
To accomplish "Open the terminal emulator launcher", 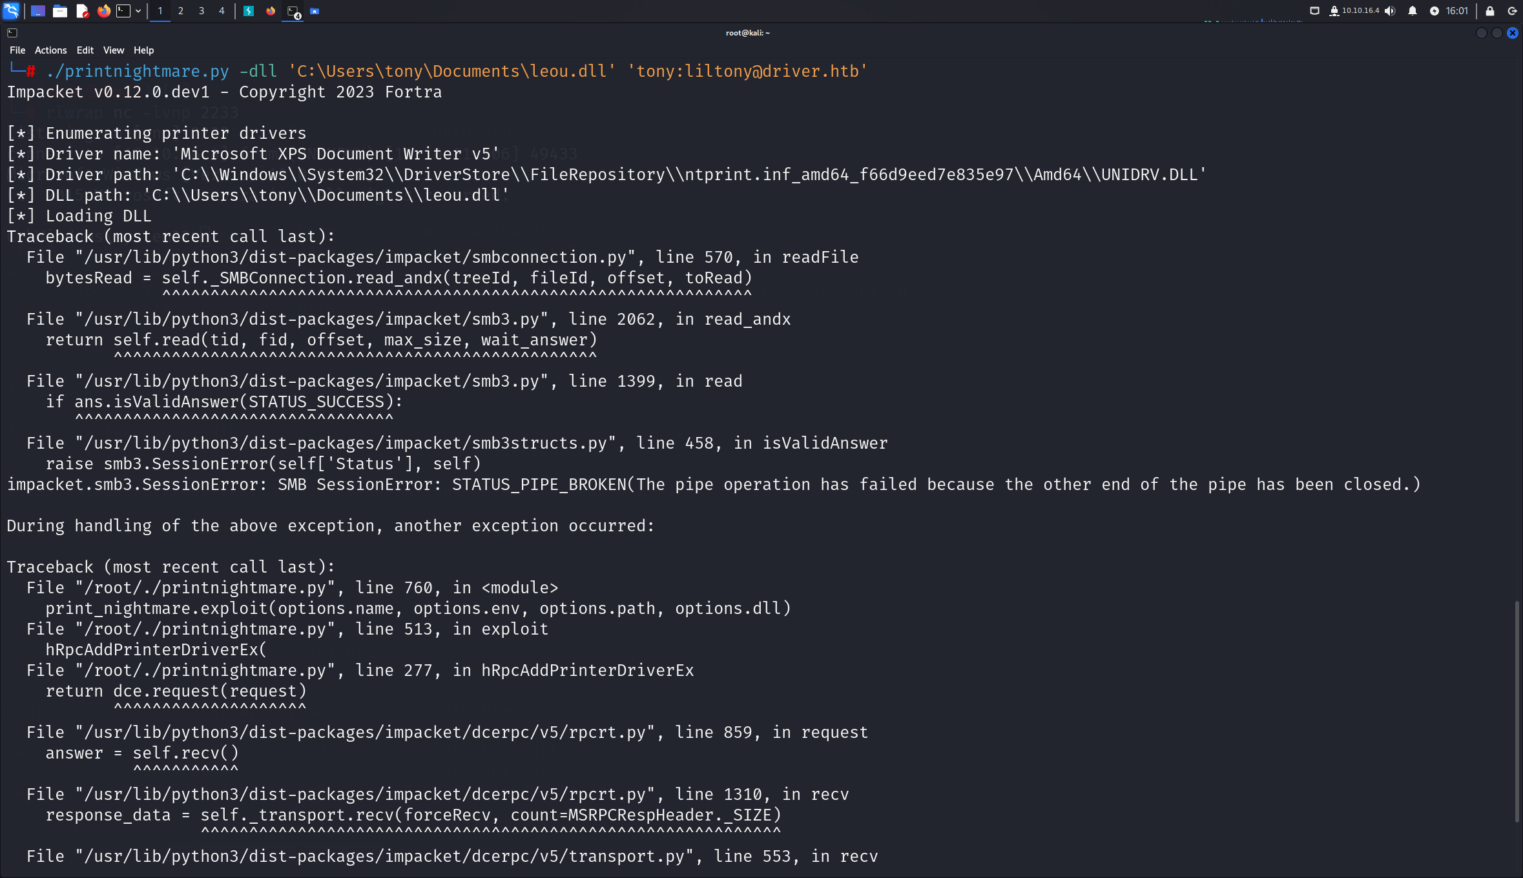I will pos(123,11).
